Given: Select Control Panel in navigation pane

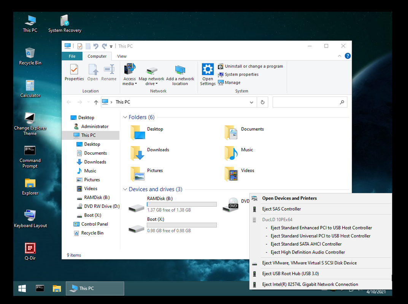Looking at the screenshot, I should [90, 224].
